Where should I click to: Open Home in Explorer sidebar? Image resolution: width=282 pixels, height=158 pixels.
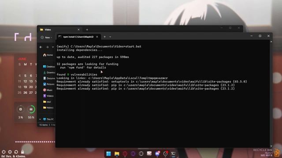pyautogui.click(x=48, y=55)
